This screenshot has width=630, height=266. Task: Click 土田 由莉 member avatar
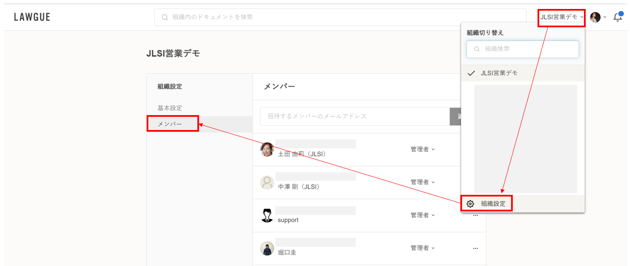[x=267, y=149]
